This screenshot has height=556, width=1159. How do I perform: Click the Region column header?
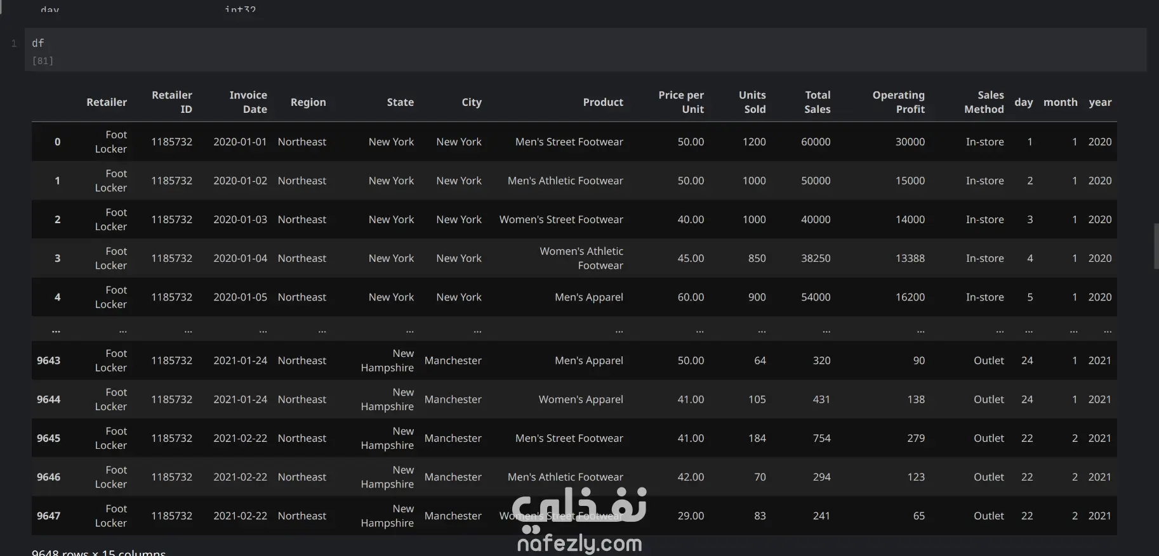(x=308, y=102)
